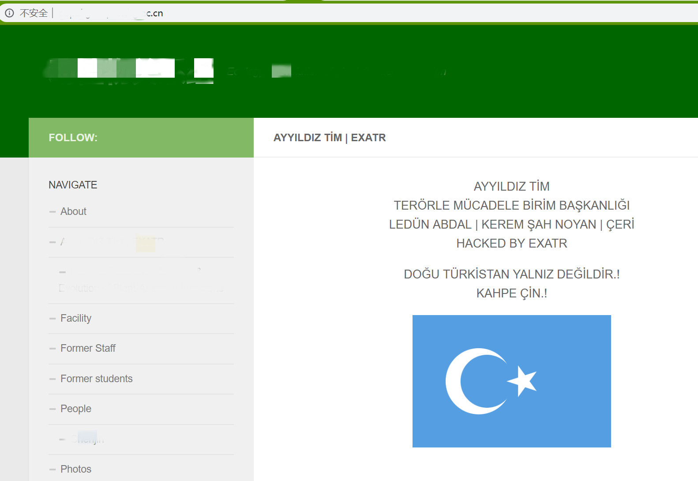The width and height of the screenshot is (698, 481).
Task: Click the 'AYYILDIZ TİM' line in page body
Action: coord(512,186)
